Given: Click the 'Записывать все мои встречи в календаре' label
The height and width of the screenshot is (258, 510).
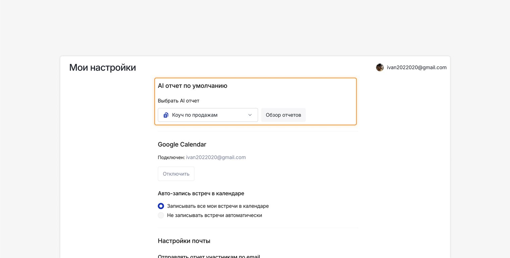Looking at the screenshot, I should 218,206.
